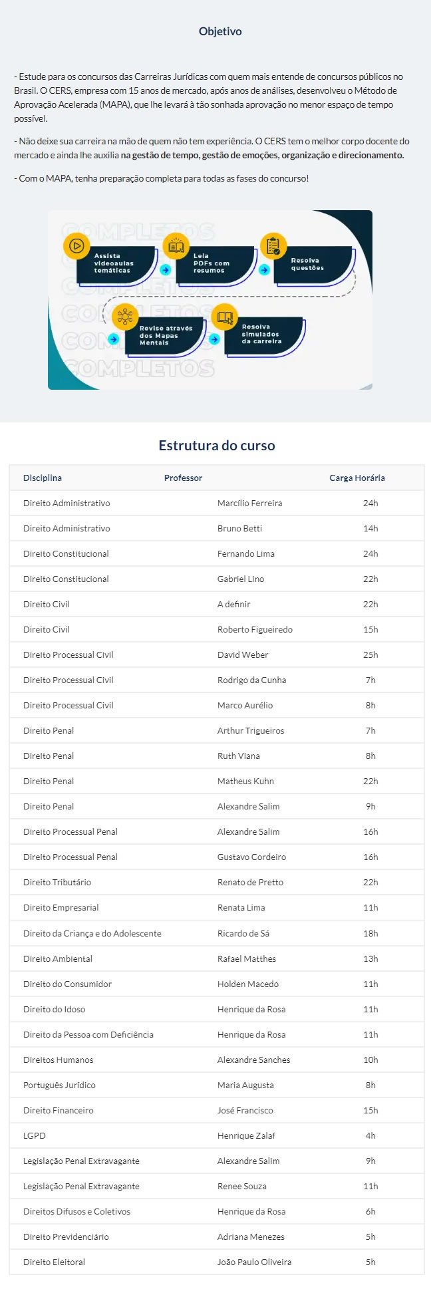Click the checklist clipboard icon
The height and width of the screenshot is (1293, 431).
click(x=273, y=246)
